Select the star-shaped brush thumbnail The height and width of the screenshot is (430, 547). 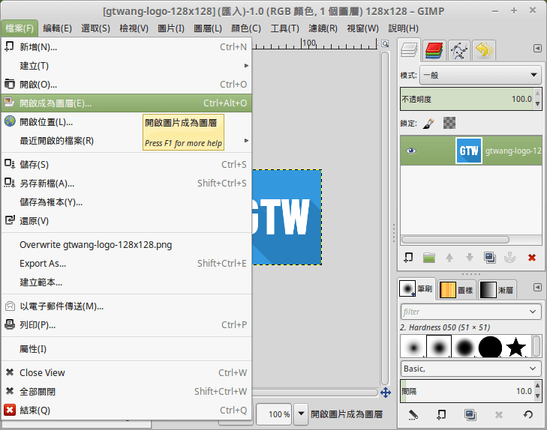click(515, 347)
